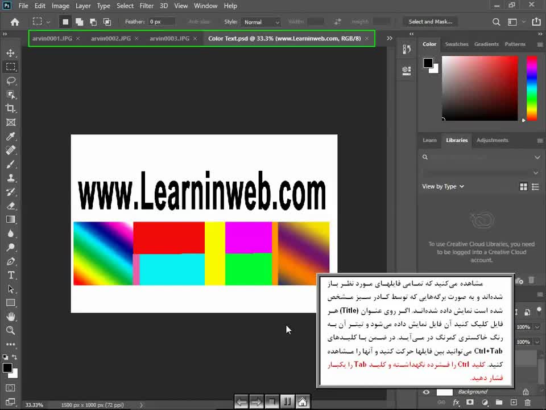
Task: Select the Move tool
Action: (11, 53)
